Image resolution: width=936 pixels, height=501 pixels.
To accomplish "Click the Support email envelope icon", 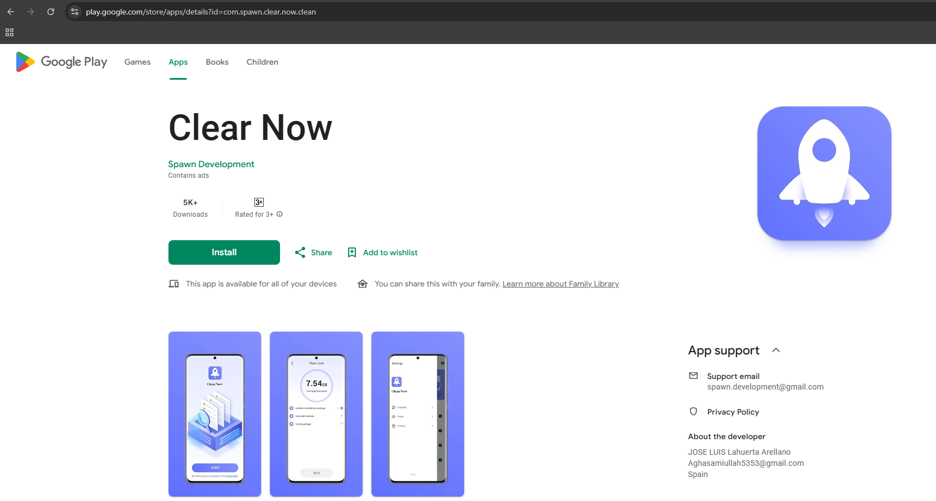I will point(693,376).
